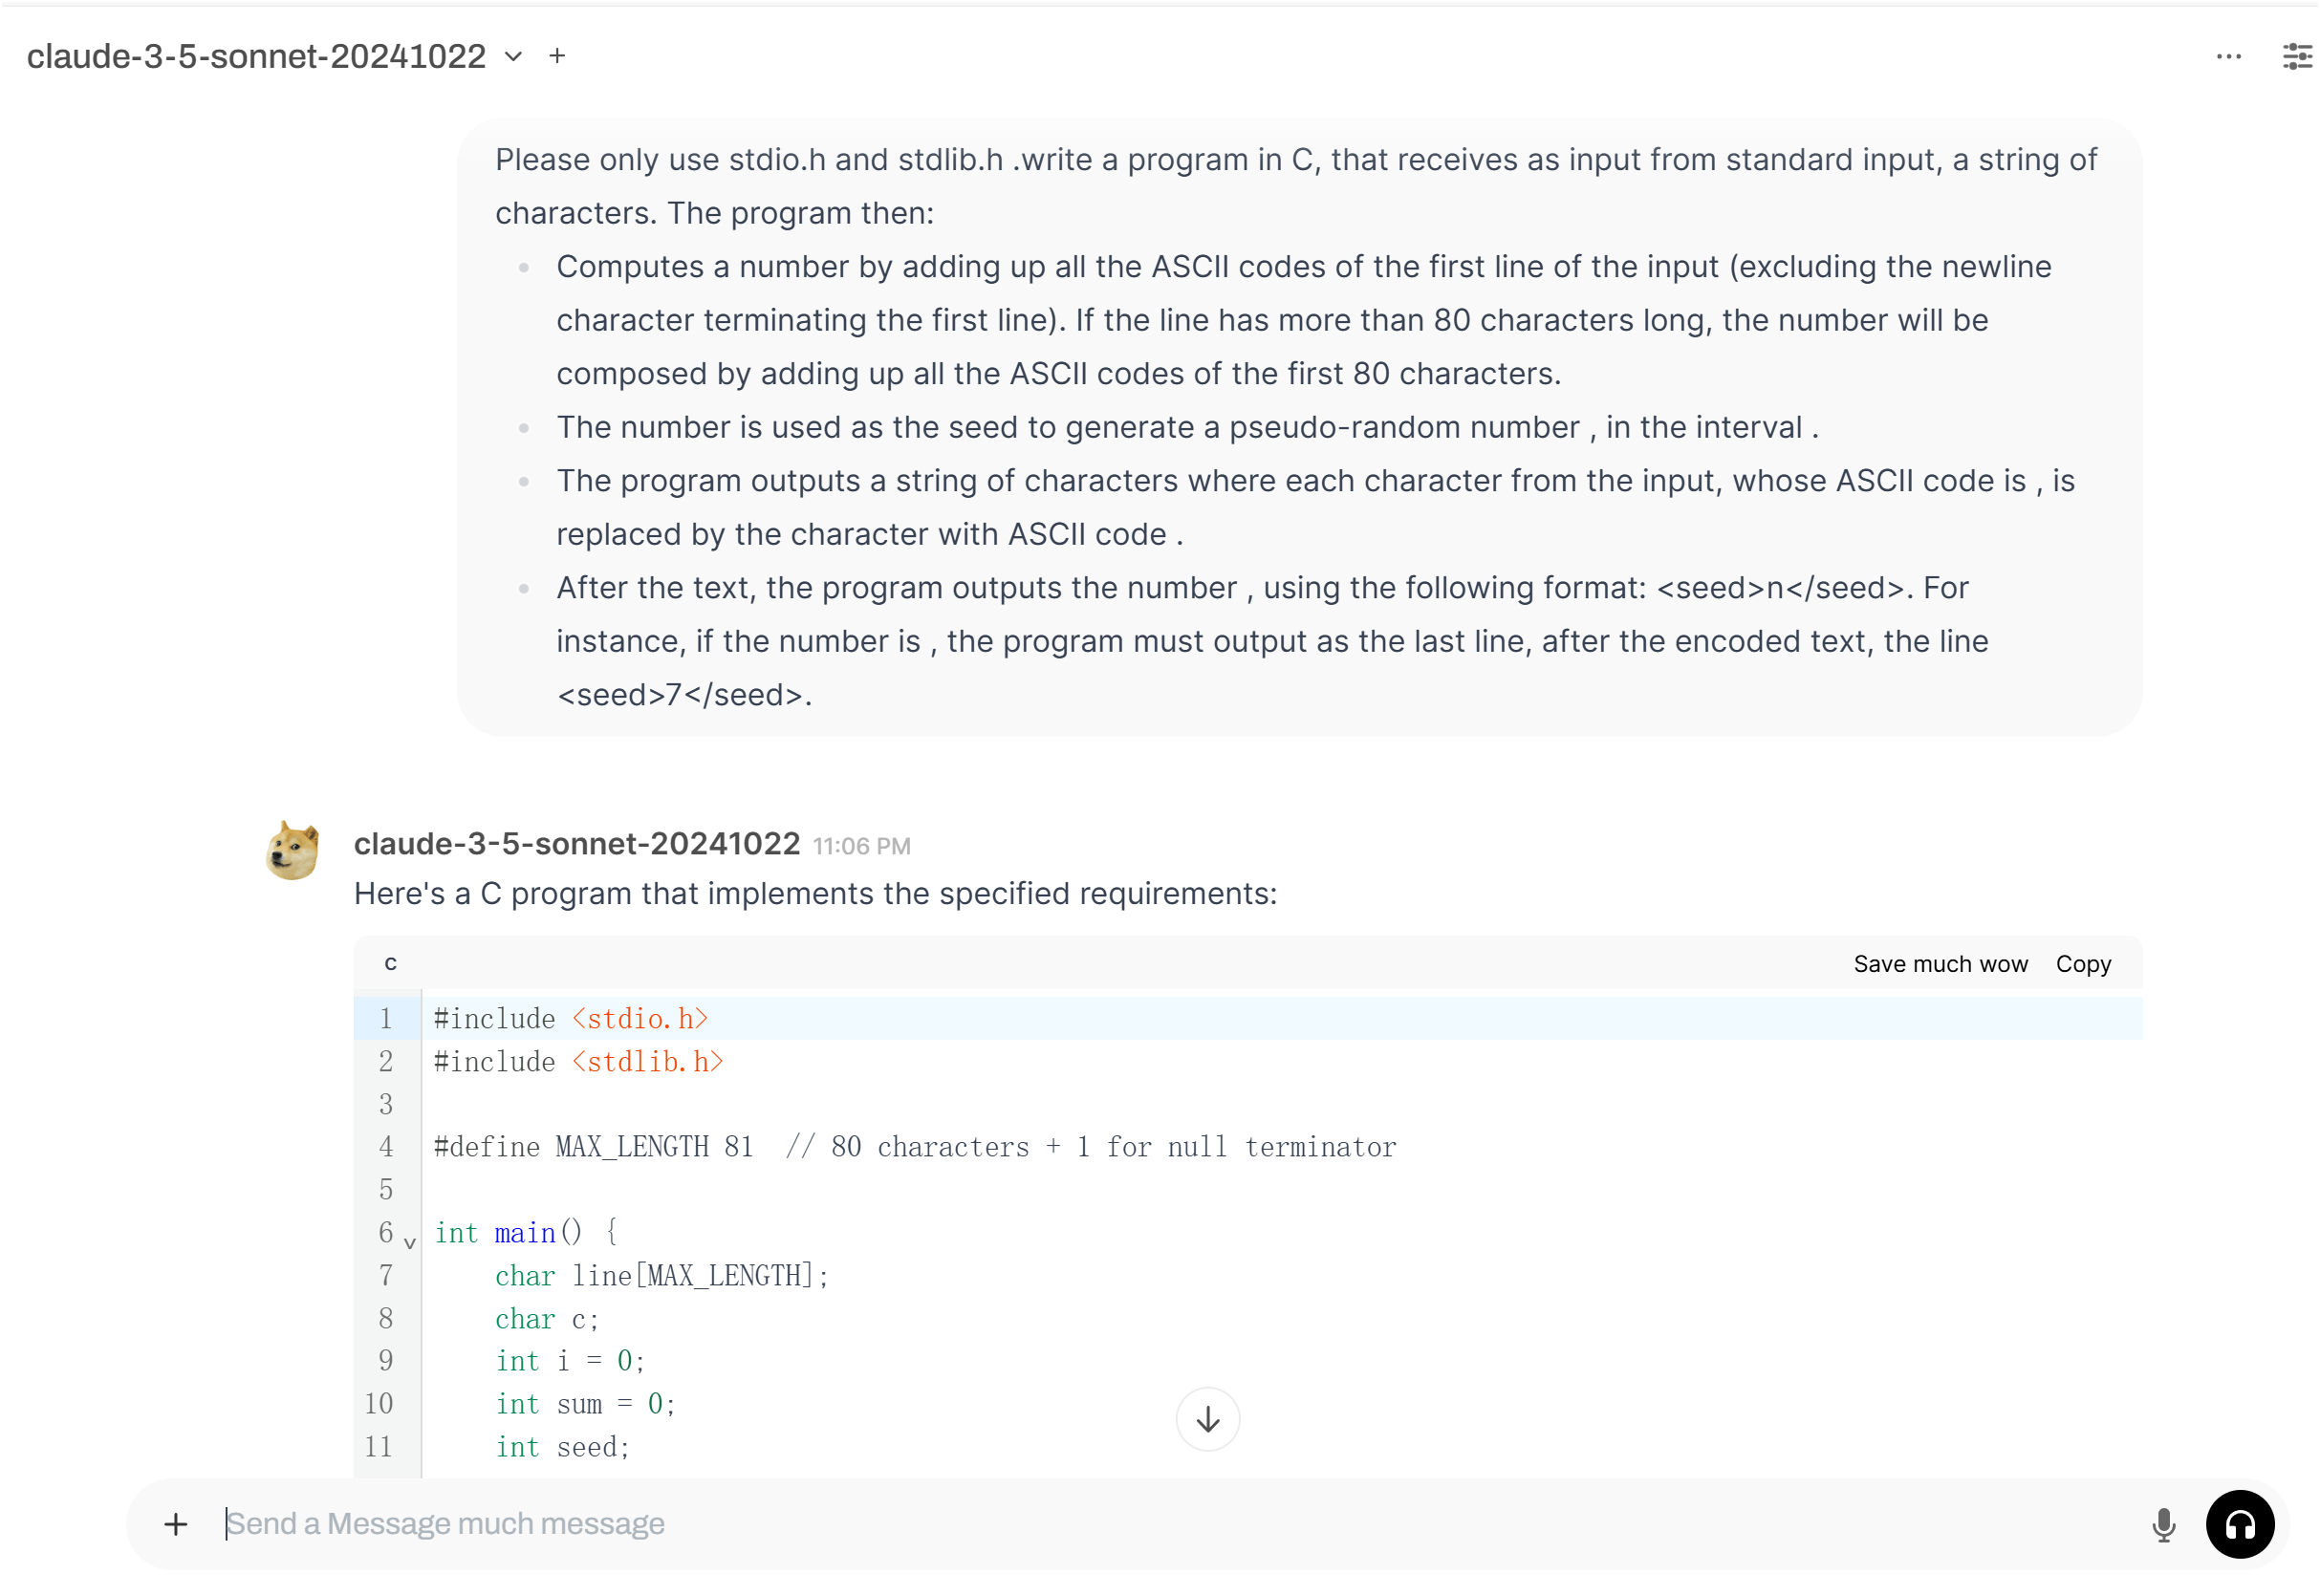Add another model with plus icon
Image resolution: width=2320 pixels, height=1596 pixels.
[557, 56]
